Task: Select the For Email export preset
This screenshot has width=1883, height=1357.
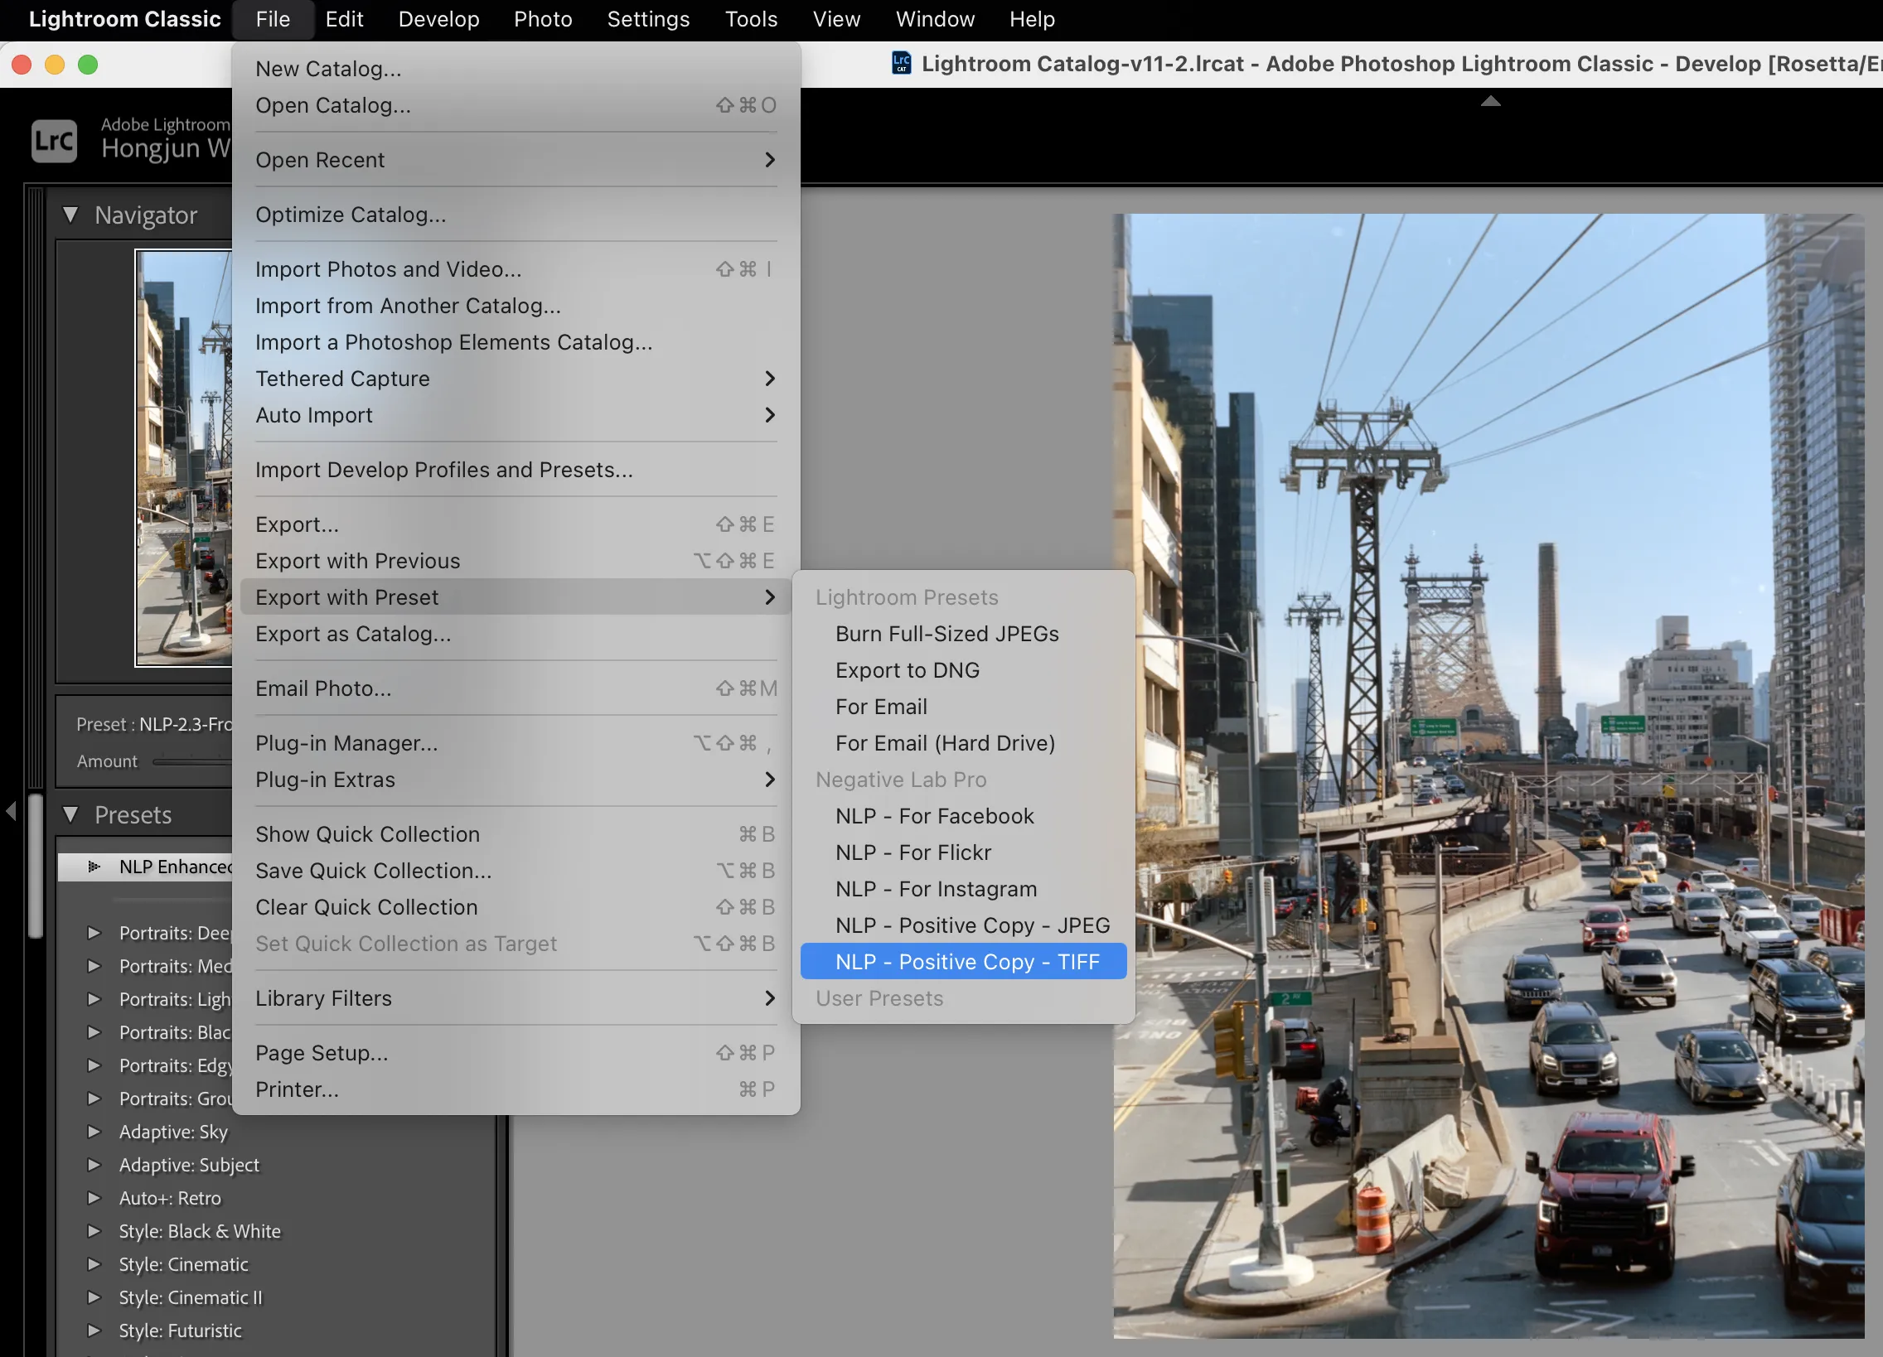Action: point(963,707)
